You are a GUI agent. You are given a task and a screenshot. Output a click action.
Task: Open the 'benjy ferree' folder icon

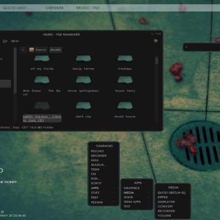click(84, 59)
